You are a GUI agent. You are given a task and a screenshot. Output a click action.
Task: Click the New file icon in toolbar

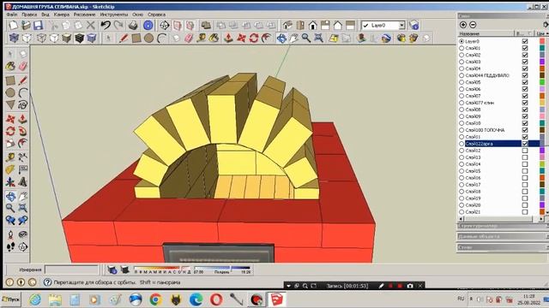[x=14, y=25]
